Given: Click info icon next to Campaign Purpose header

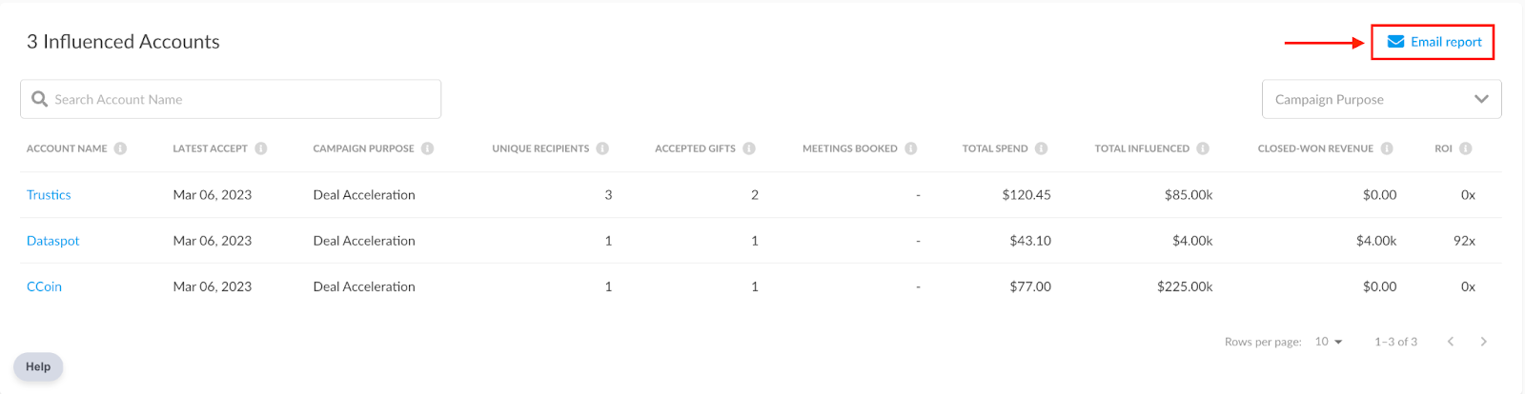Looking at the screenshot, I should click(427, 148).
